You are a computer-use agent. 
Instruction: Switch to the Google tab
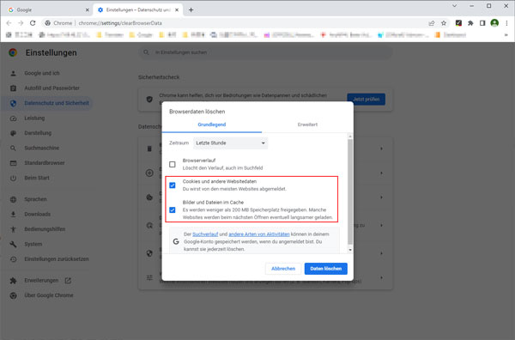[x=48, y=9]
